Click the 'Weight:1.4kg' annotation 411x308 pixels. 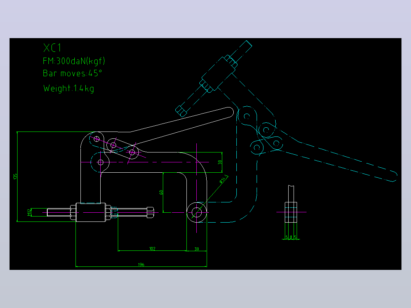pyautogui.click(x=68, y=88)
